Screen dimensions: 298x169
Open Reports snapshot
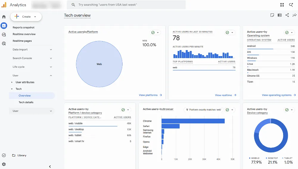24,27
